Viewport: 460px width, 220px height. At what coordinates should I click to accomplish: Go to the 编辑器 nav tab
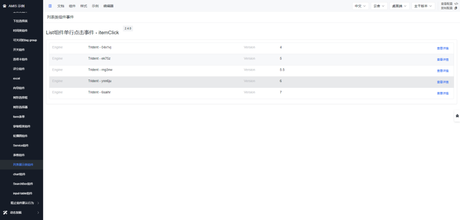coord(108,6)
